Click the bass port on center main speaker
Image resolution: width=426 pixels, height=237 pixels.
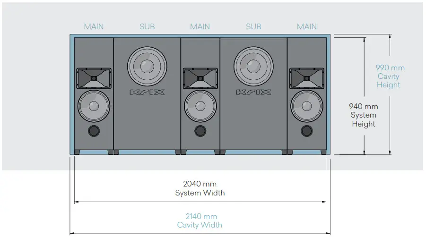click(200, 131)
